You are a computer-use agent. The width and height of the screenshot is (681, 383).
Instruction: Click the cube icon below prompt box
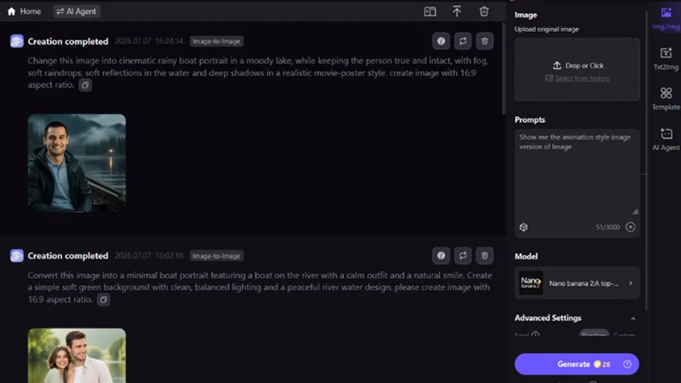[524, 227]
